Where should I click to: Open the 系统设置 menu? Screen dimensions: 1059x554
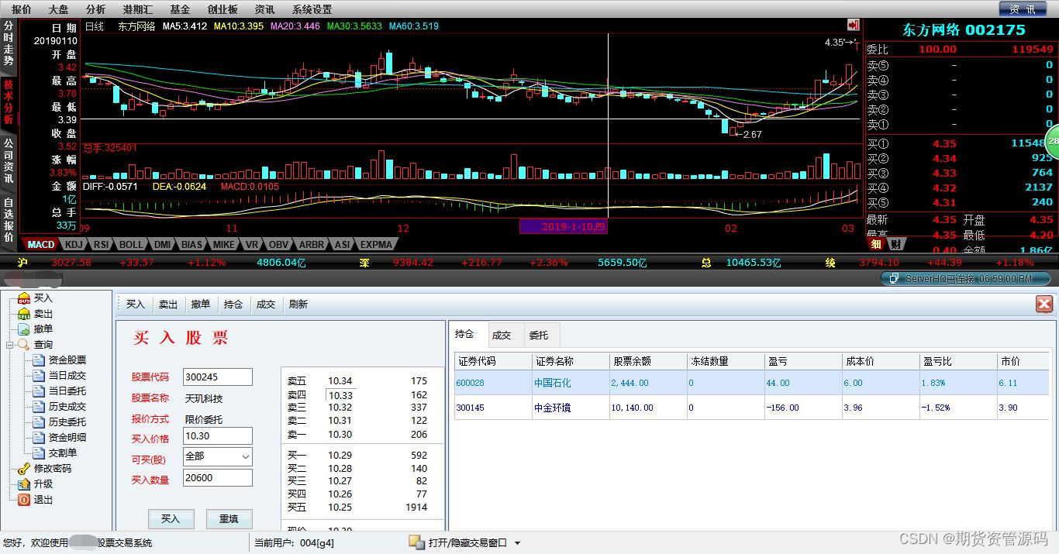pyautogui.click(x=312, y=9)
